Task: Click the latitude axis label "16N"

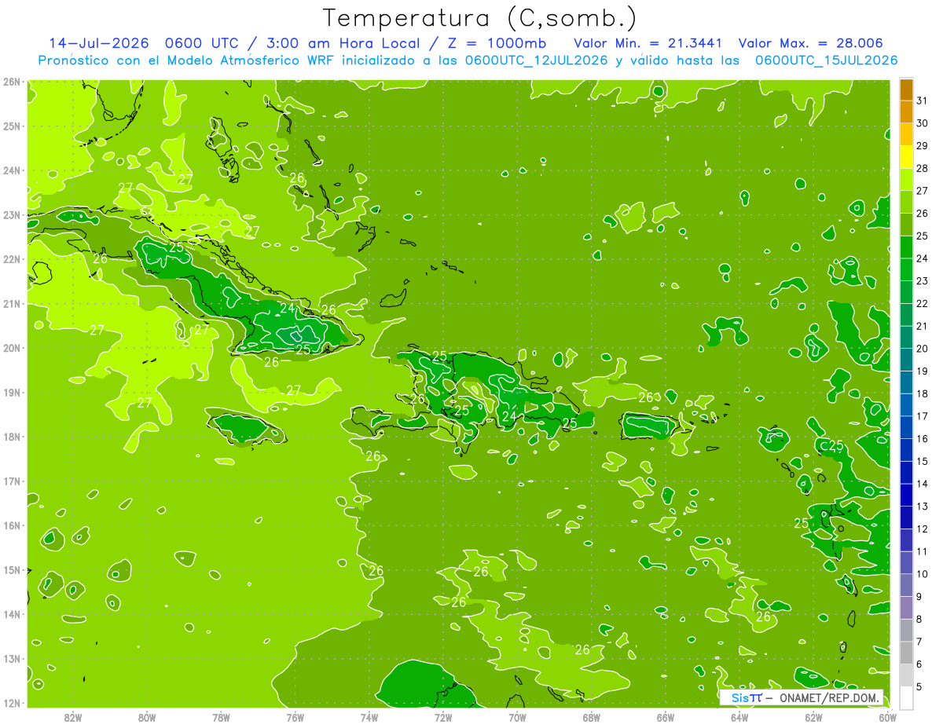Action: tap(11, 525)
